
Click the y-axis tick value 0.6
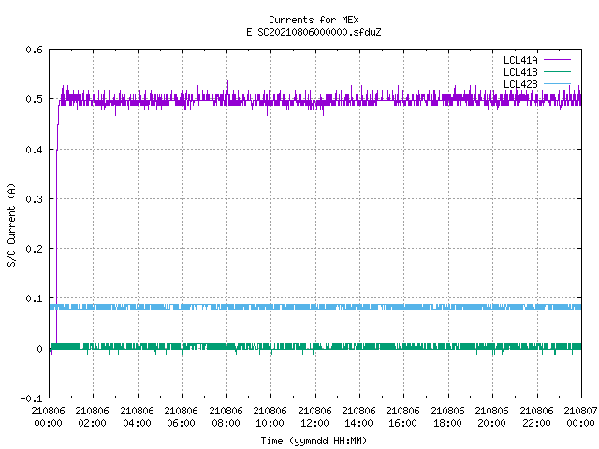[34, 50]
